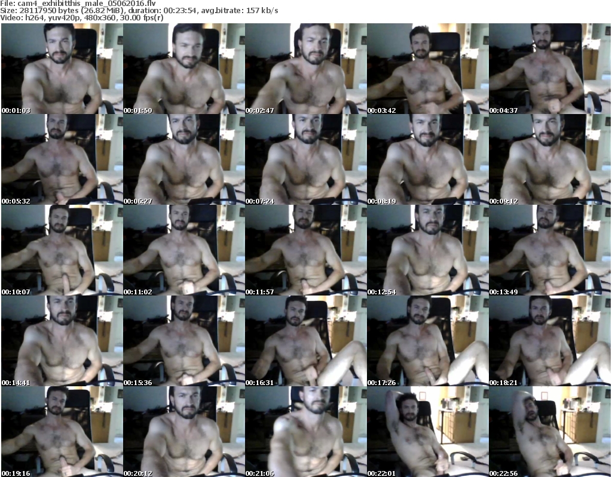Viewport: 612px width, 477px height.
Task: Click the Size and duration info line
Action: (x=139, y=11)
